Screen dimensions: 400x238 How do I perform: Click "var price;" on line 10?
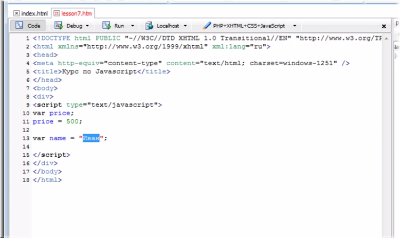[x=53, y=113]
